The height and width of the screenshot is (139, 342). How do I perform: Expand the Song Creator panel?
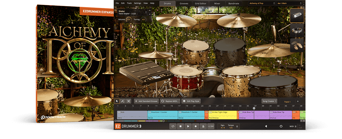pos(269,101)
